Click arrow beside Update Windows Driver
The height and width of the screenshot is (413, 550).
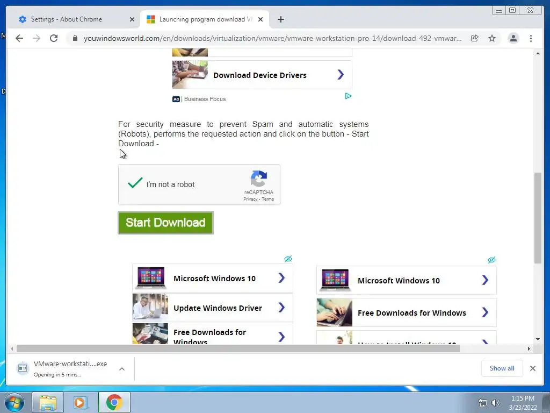click(281, 308)
